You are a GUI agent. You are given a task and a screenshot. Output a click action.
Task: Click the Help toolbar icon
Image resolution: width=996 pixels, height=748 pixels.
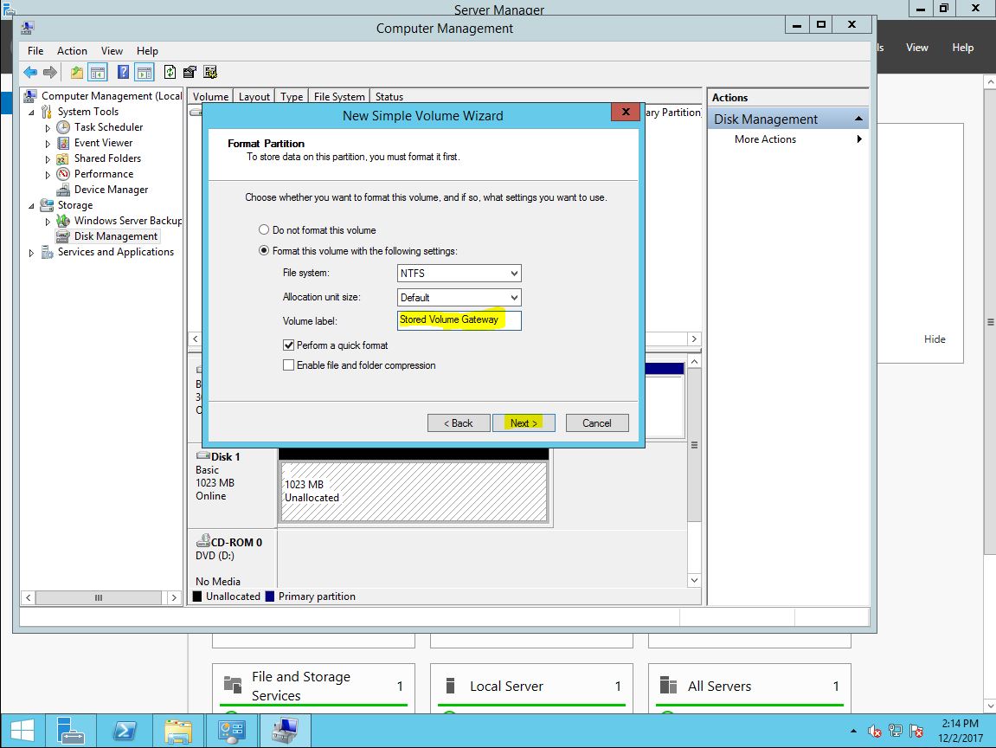[124, 73]
